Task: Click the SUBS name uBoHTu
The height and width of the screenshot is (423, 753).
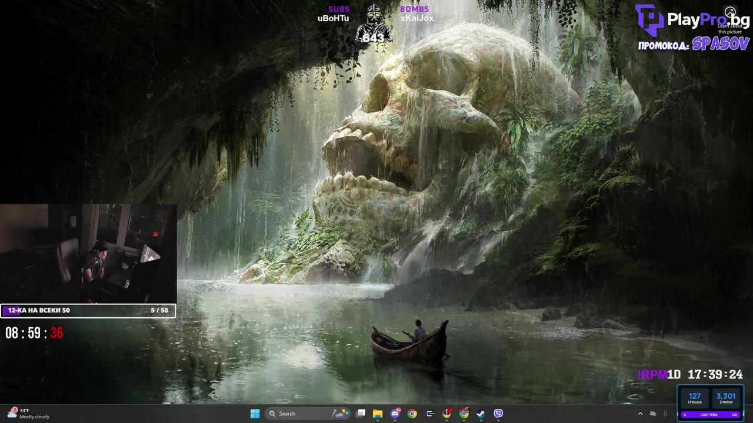Action: coord(334,18)
